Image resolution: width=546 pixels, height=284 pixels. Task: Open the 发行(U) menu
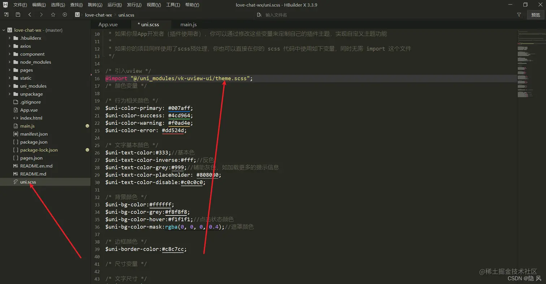pos(134,5)
